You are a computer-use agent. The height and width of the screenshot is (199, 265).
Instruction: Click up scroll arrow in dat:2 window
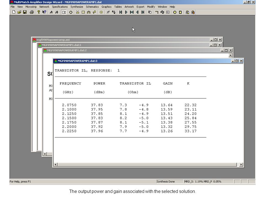coord(230,55)
